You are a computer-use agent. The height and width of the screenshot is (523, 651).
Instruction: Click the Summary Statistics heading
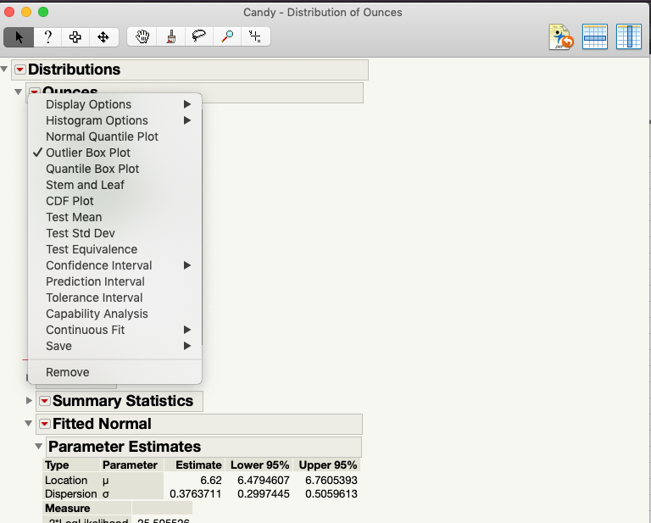point(123,401)
